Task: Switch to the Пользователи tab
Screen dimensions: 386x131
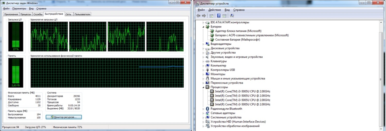Action: pos(83,14)
